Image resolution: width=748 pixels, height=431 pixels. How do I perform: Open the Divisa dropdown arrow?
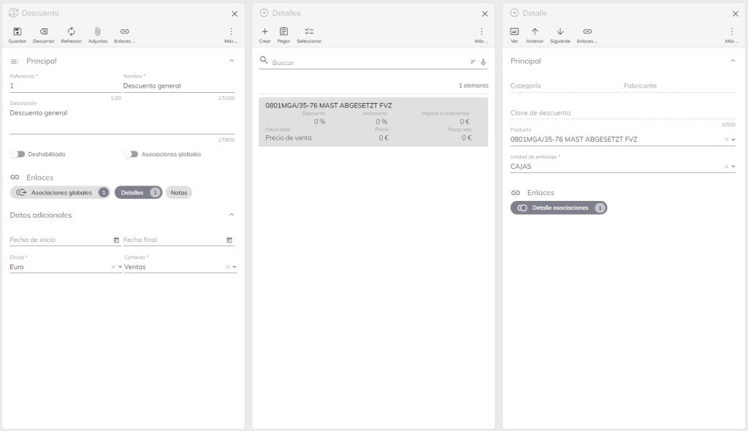(121, 267)
